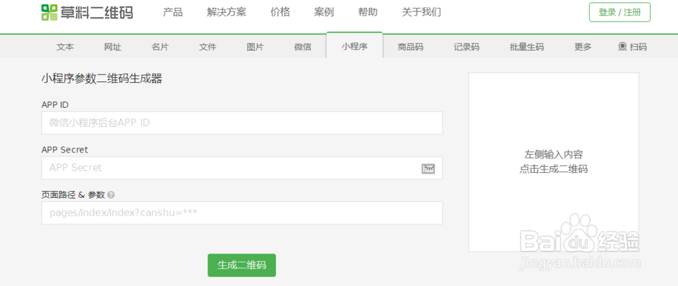Switch to the 图片 tab
This screenshot has height=286, width=678.
255,47
